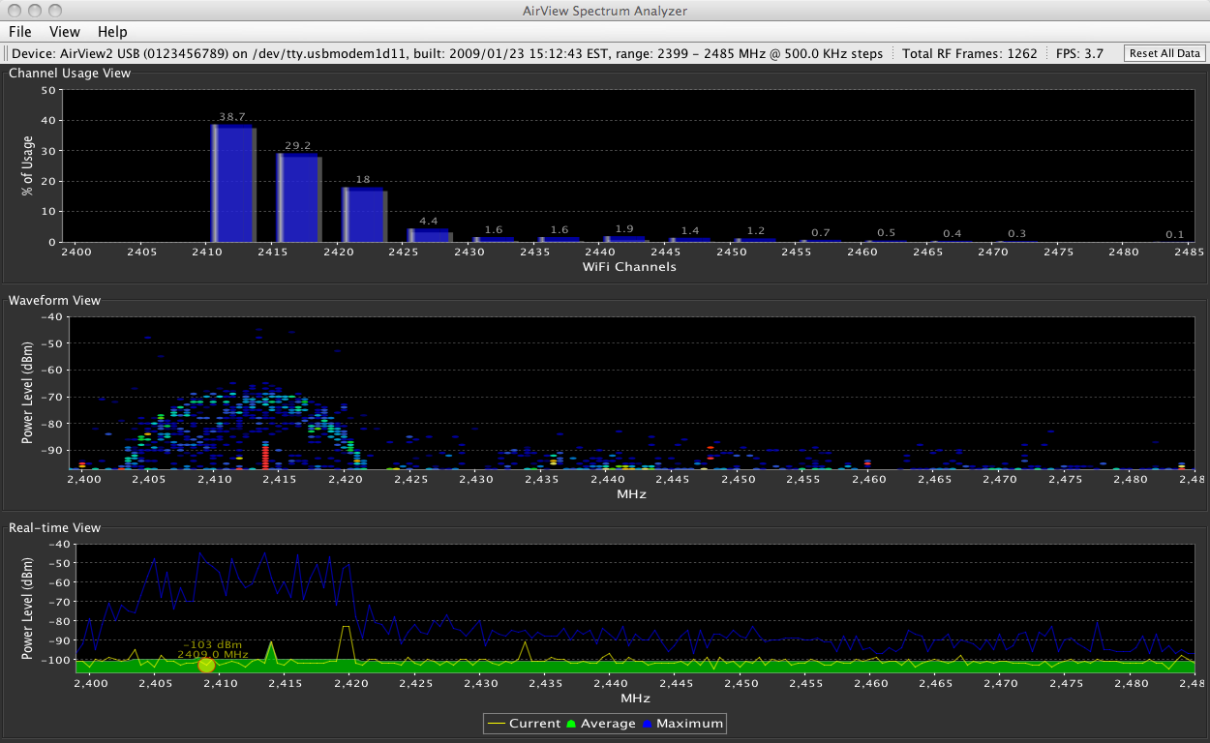
Task: Open the Help menu
Action: tap(111, 32)
